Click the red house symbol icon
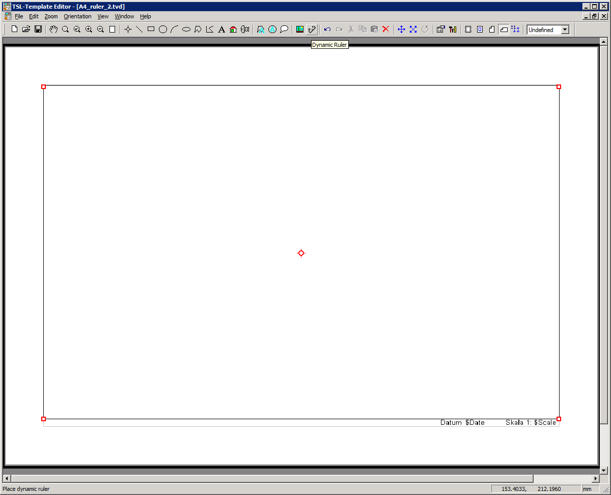 point(233,30)
